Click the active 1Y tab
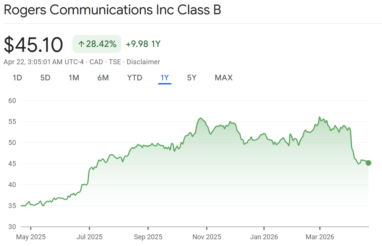Screen dimensions: 382x246 point(165,78)
